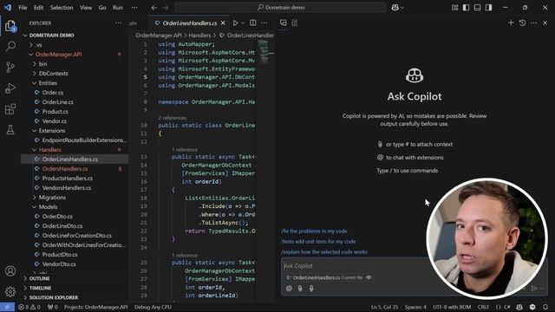The height and width of the screenshot is (312, 555).
Task: Toggle current file context eye icon
Action: (x=369, y=277)
